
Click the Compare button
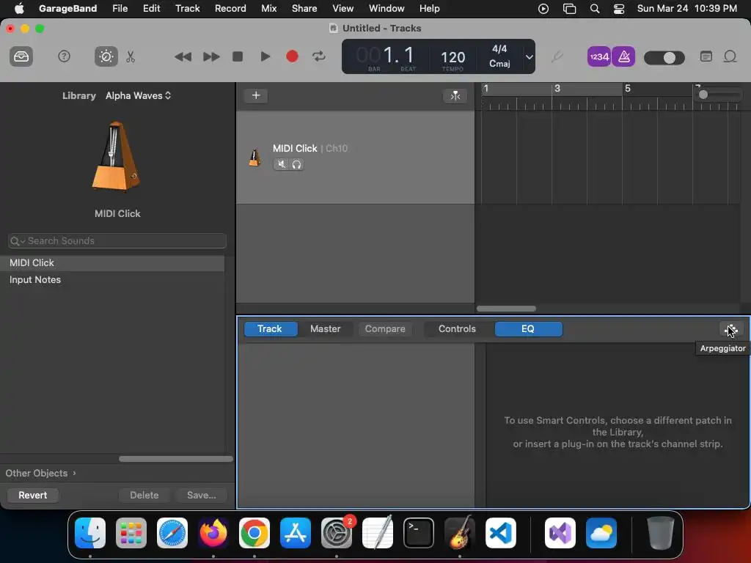click(x=385, y=329)
